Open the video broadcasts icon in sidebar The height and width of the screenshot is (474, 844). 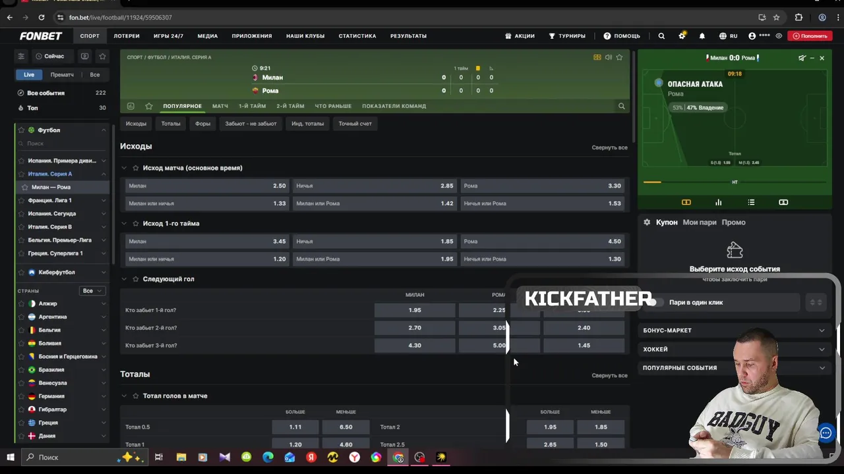coord(84,57)
